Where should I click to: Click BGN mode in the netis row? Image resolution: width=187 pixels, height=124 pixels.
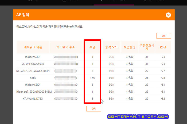pyautogui.click(x=111, y=78)
